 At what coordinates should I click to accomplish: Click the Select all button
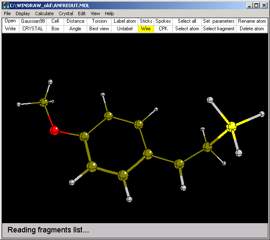187,21
